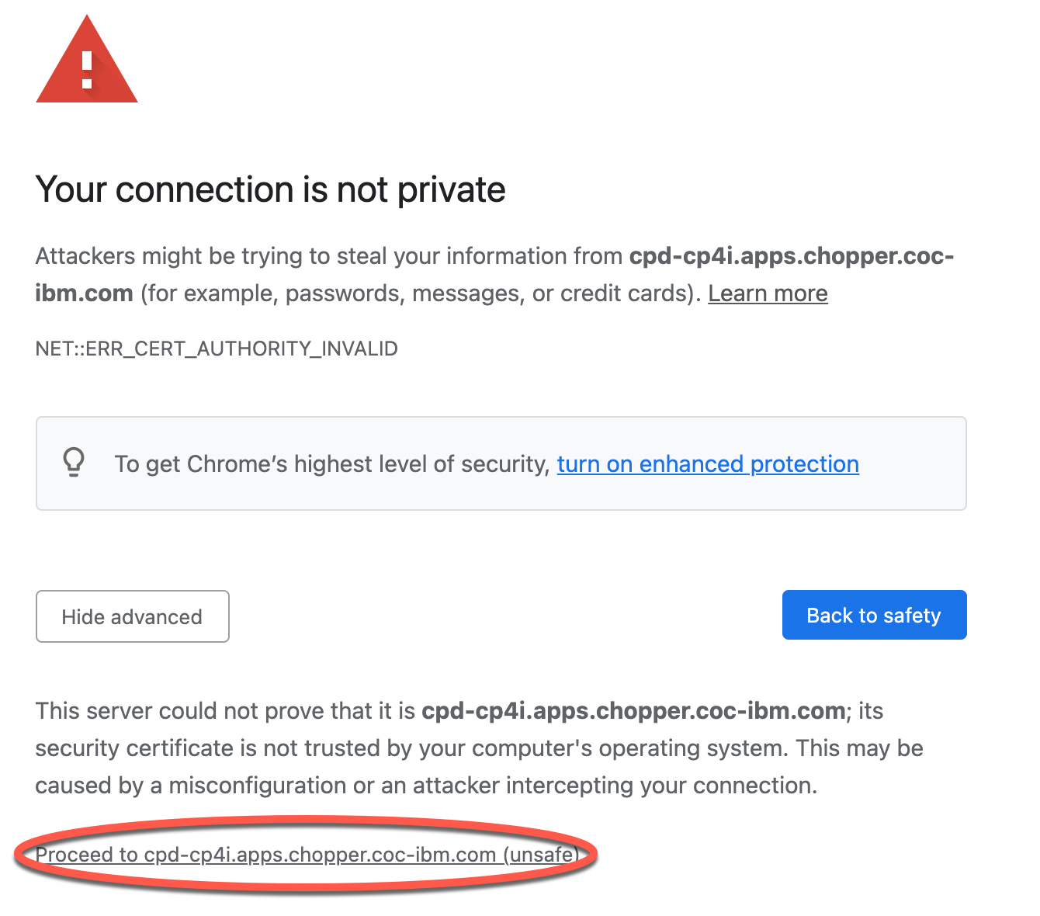Screen dimensions: 1040x916
Task: Click the turn on enhanced protection link
Action: [707, 464]
